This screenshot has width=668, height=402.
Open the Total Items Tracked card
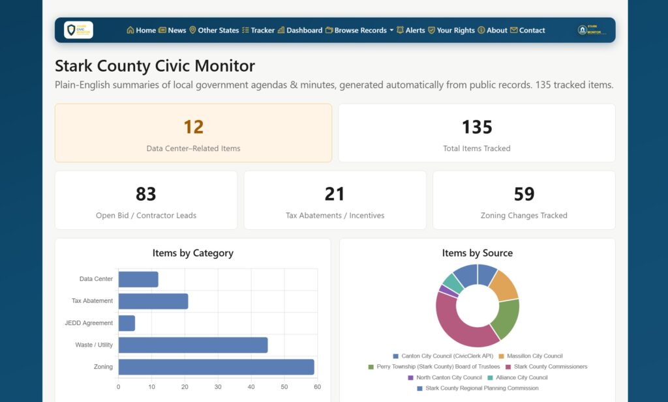(477, 133)
